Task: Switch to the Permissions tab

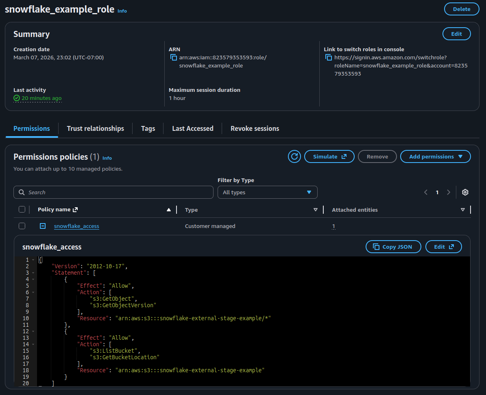Action: point(32,128)
